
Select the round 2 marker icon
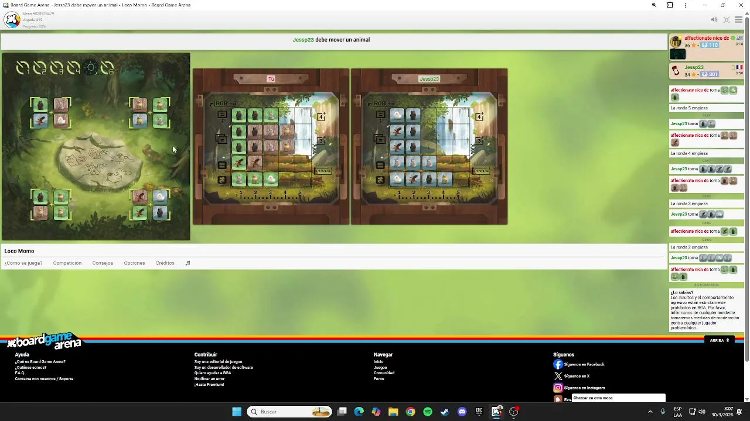tap(40, 68)
